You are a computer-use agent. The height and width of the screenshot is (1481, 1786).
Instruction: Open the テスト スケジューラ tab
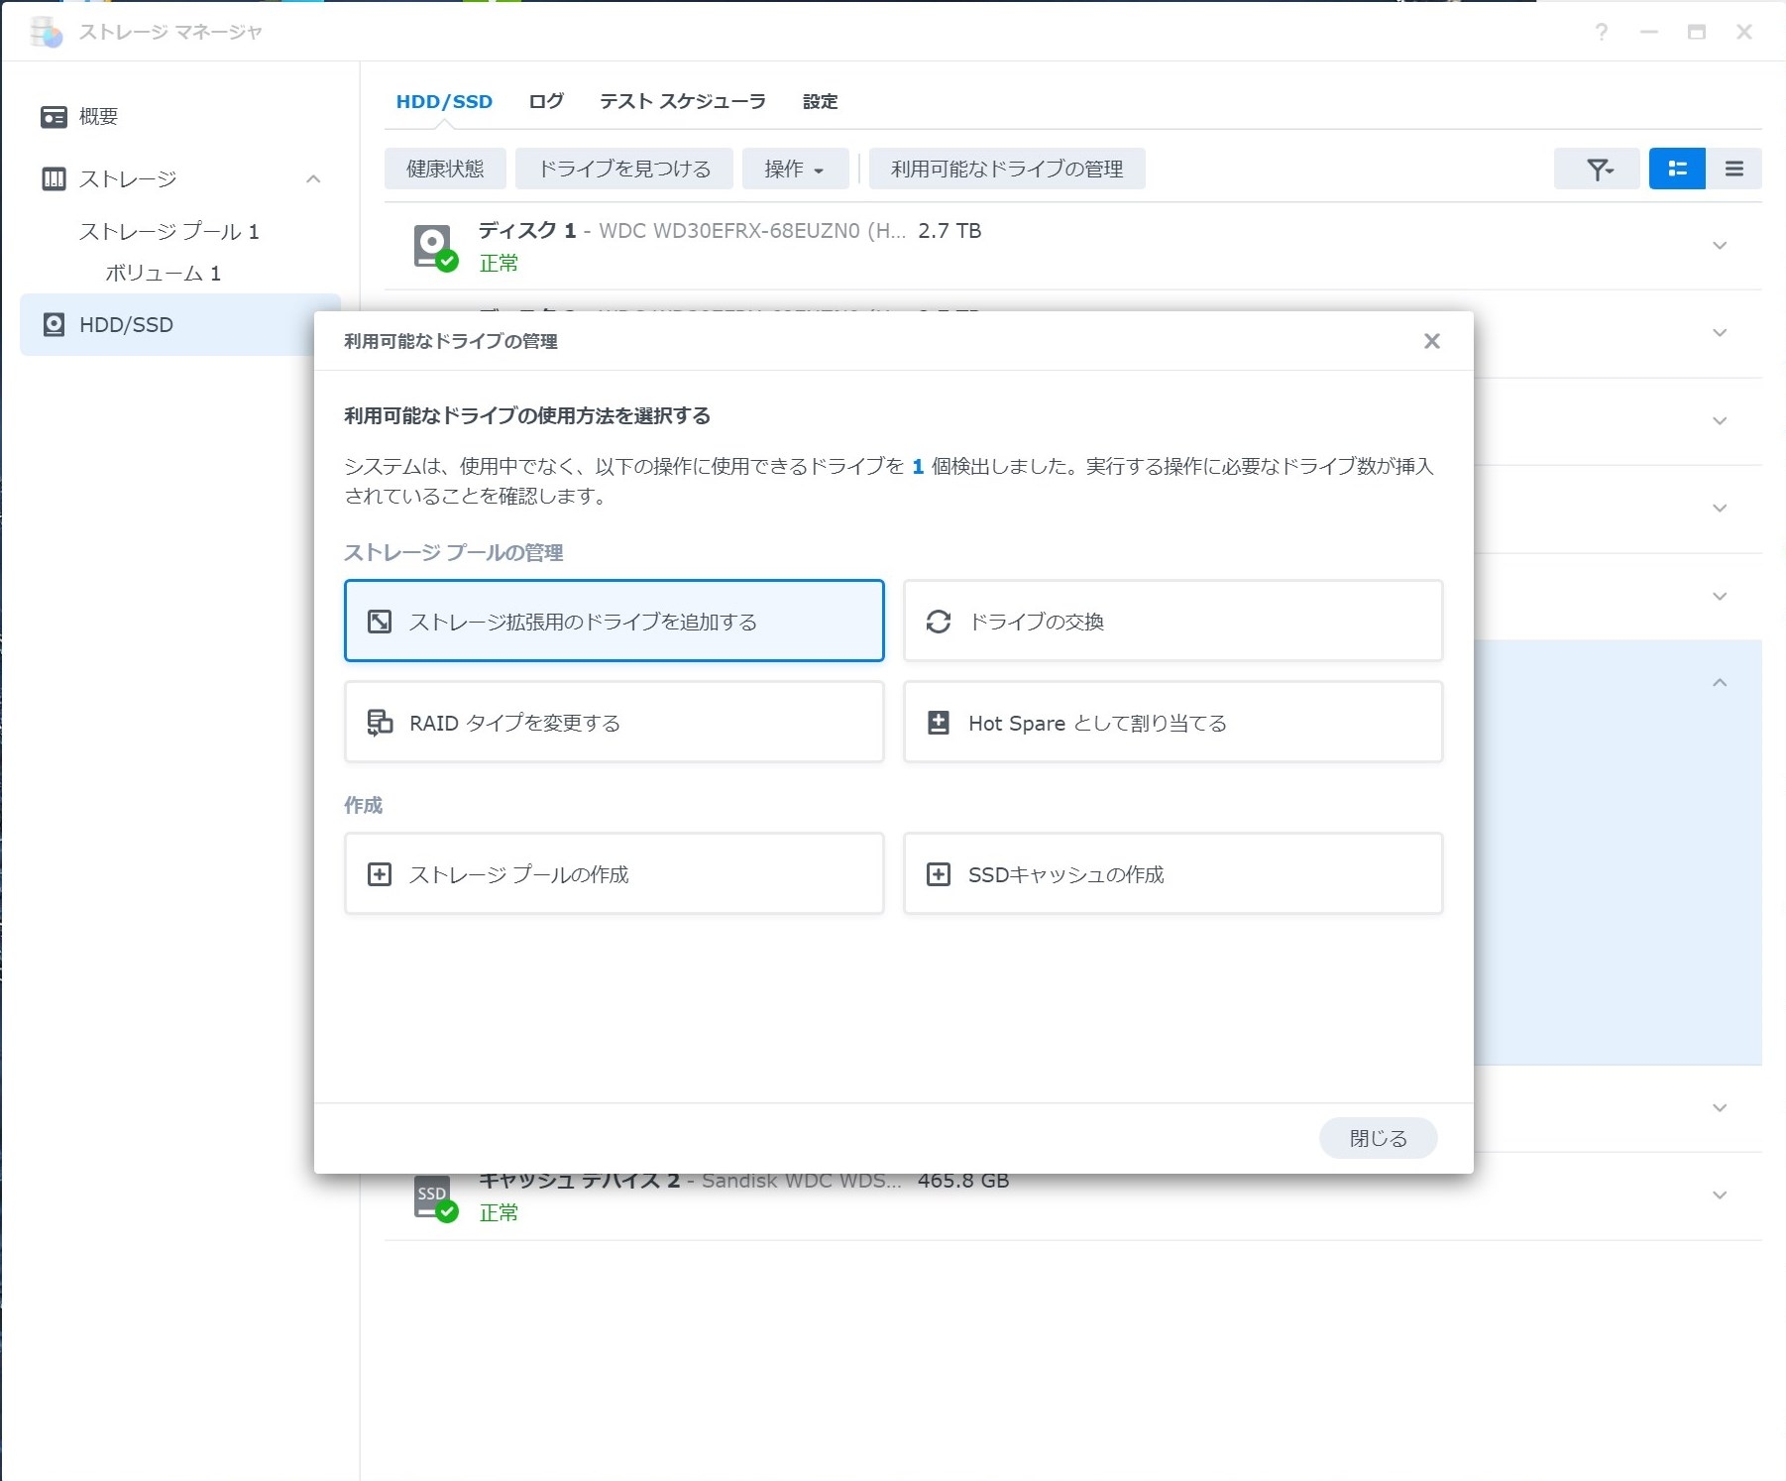coord(682,101)
